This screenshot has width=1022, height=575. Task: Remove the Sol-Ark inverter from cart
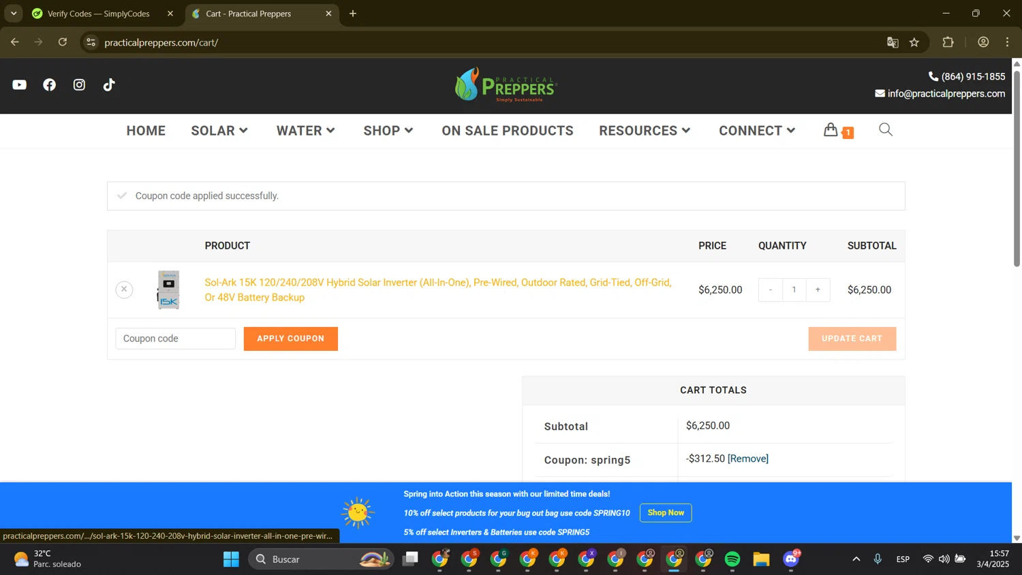(x=124, y=290)
